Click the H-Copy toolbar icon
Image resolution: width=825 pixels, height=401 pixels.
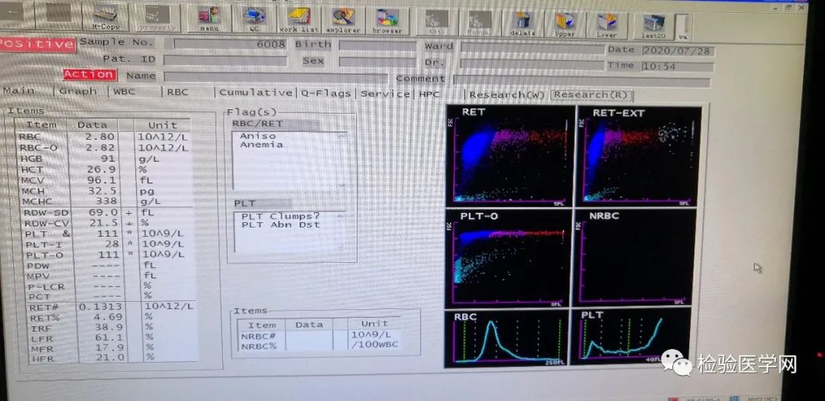point(105,17)
